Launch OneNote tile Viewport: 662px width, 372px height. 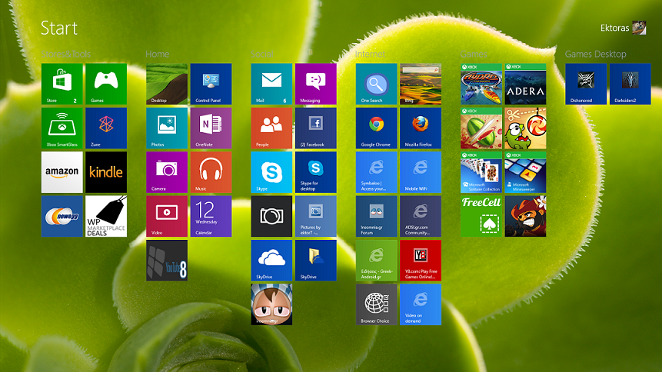tap(211, 128)
